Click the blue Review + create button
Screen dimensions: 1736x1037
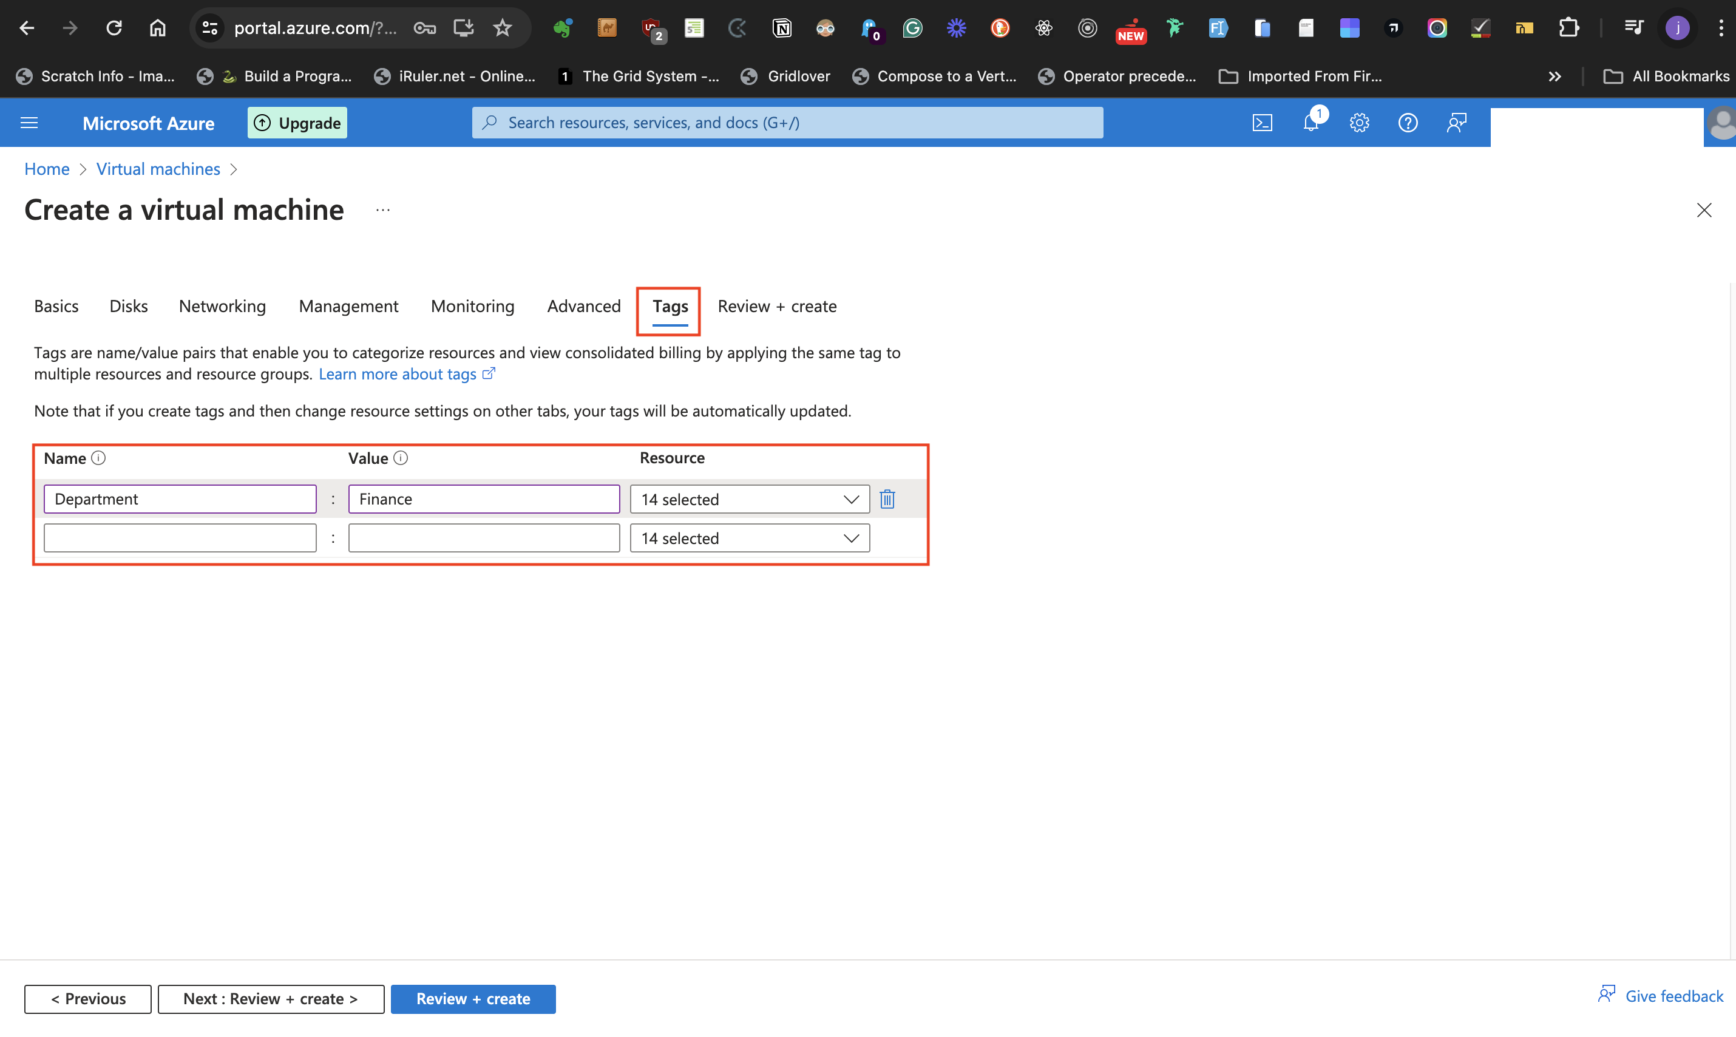tap(473, 999)
